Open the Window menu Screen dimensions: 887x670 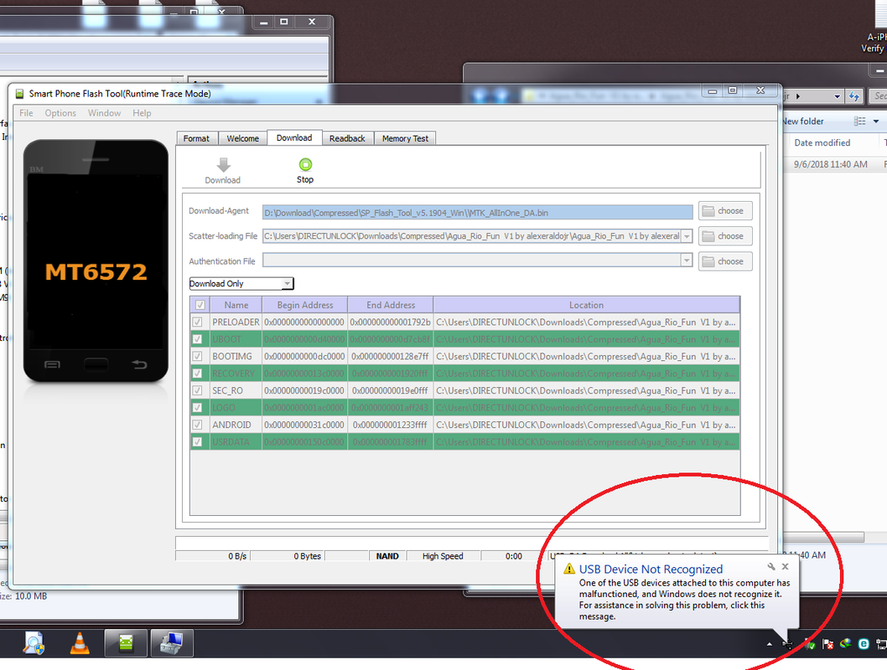click(104, 113)
